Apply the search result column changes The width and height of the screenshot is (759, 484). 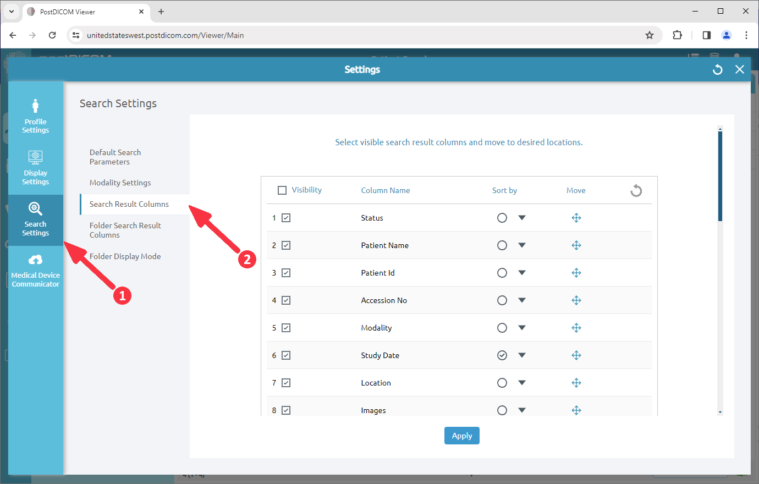tap(461, 435)
